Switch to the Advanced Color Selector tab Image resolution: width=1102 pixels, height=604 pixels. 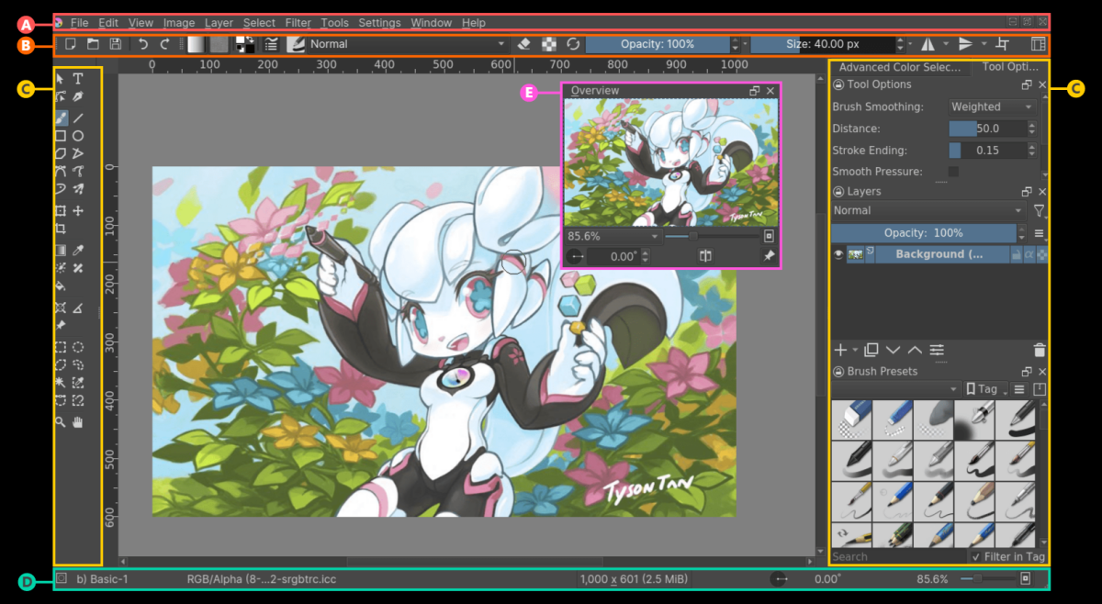pyautogui.click(x=900, y=66)
